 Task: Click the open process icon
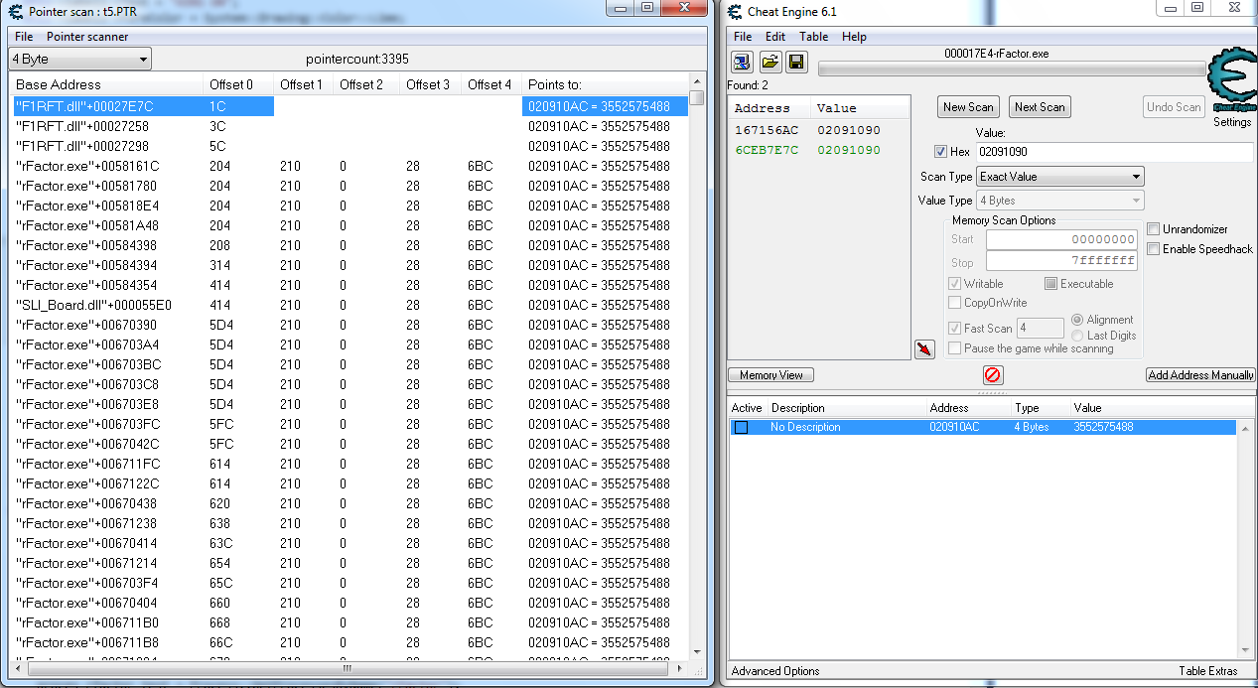point(742,63)
